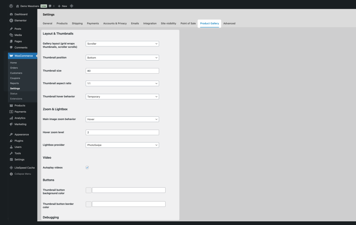Image resolution: width=356 pixels, height=225 pixels.
Task: Open the Advanced settings tab
Action: click(229, 24)
